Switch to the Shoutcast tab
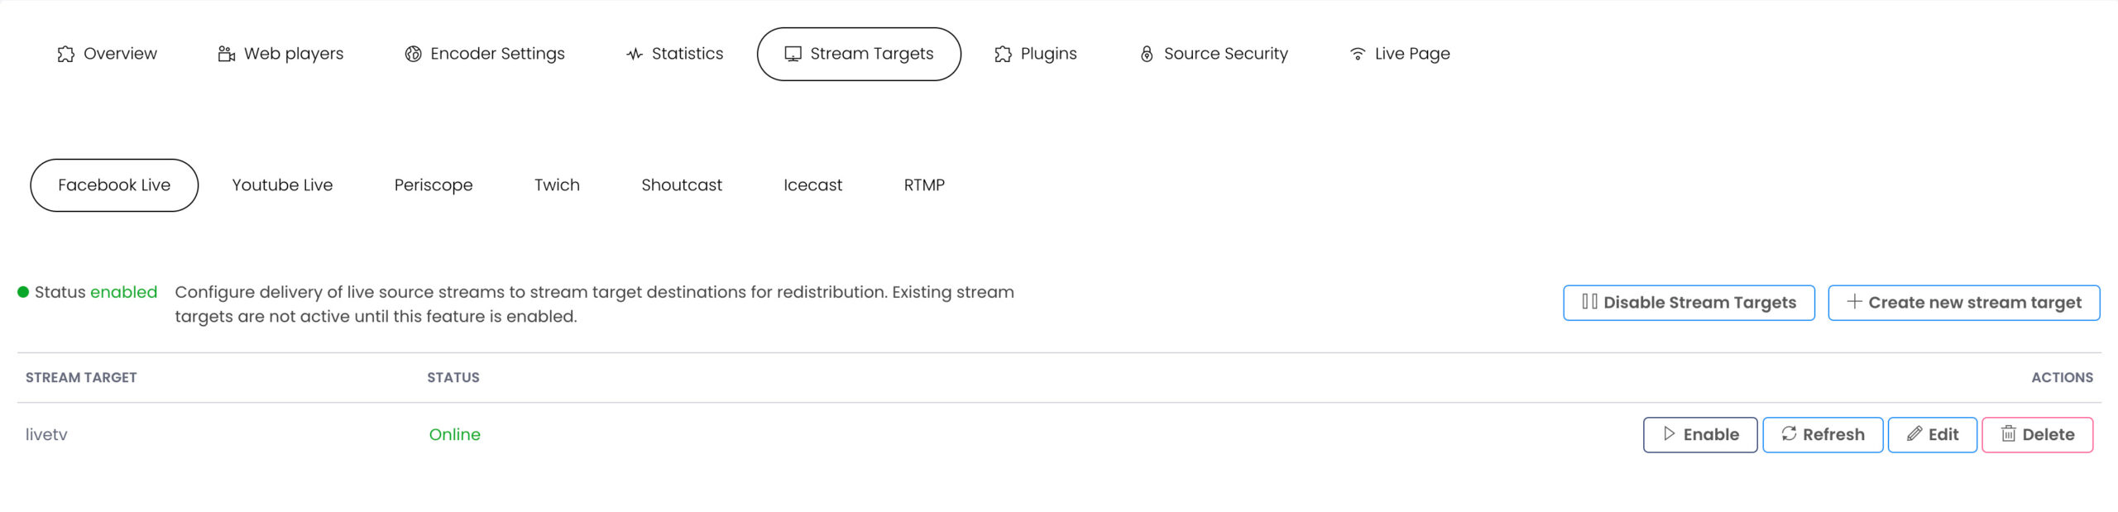 coord(682,185)
